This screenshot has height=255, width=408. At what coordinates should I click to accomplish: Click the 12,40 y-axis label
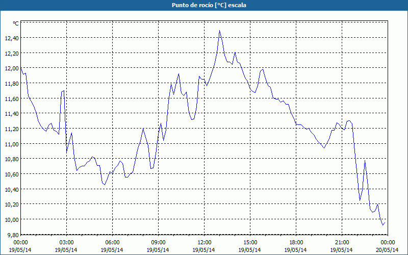12,38
